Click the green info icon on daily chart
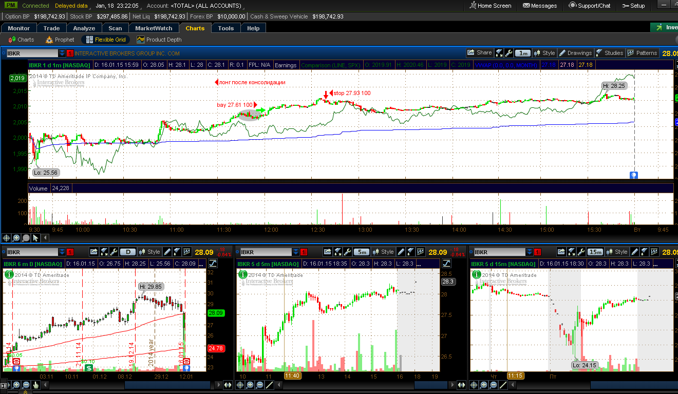The width and height of the screenshot is (678, 394). pos(8,275)
